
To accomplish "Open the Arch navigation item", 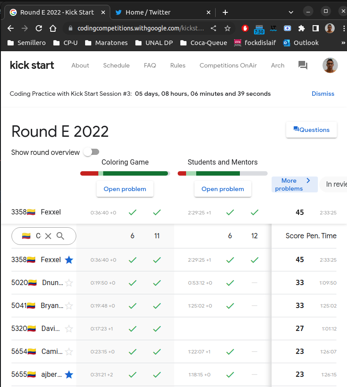I will click(278, 65).
